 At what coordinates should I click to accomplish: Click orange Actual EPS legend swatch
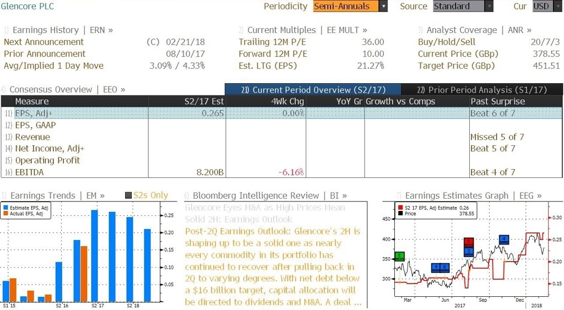[6, 214]
